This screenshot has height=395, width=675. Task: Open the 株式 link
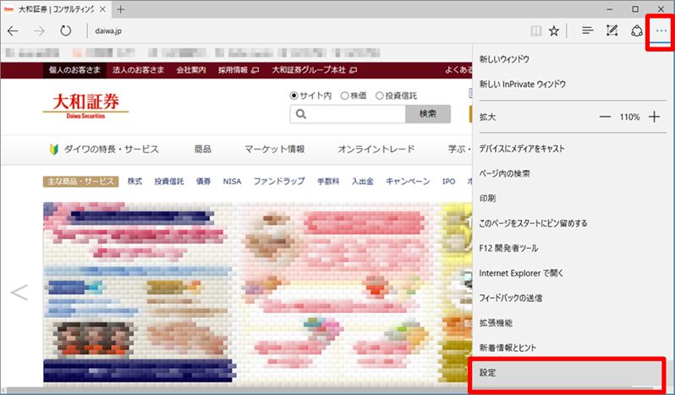134,181
